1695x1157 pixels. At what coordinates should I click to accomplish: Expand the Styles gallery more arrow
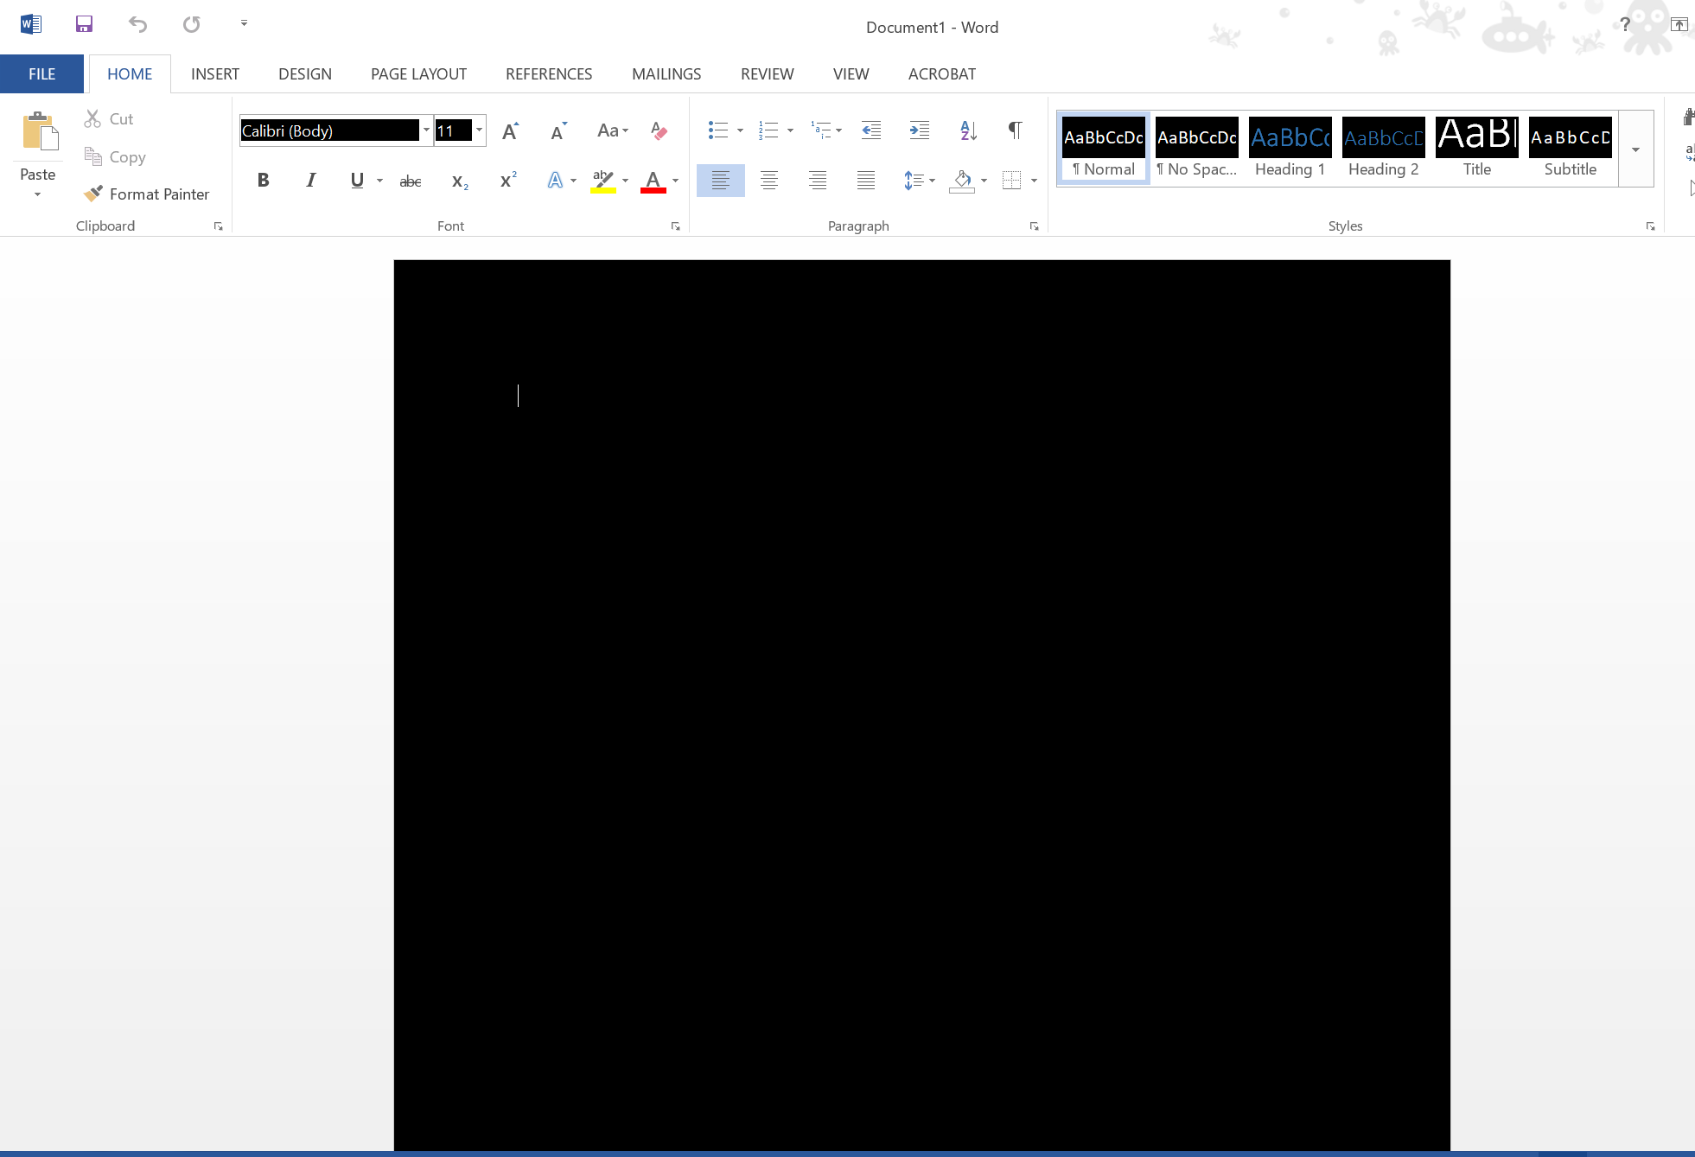(x=1635, y=149)
